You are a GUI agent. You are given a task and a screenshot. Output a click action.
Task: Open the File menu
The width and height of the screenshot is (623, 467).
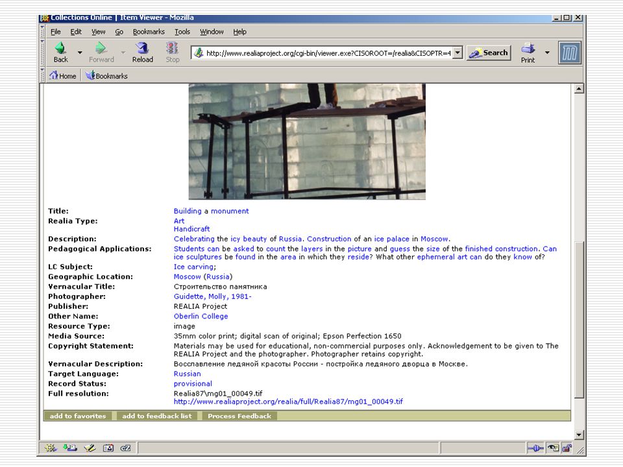tap(56, 32)
